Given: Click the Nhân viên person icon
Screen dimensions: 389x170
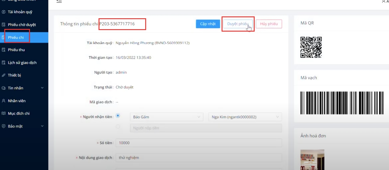Looking at the screenshot, I should [x=4, y=101].
